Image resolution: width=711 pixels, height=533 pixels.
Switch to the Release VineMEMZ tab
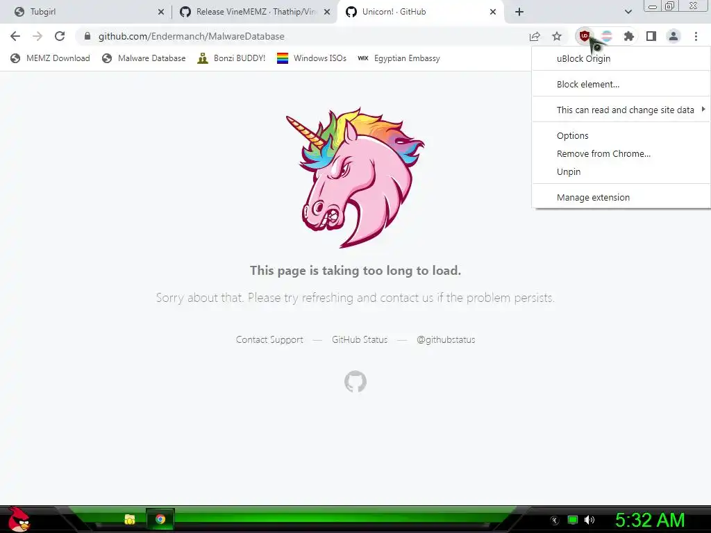[254, 12]
